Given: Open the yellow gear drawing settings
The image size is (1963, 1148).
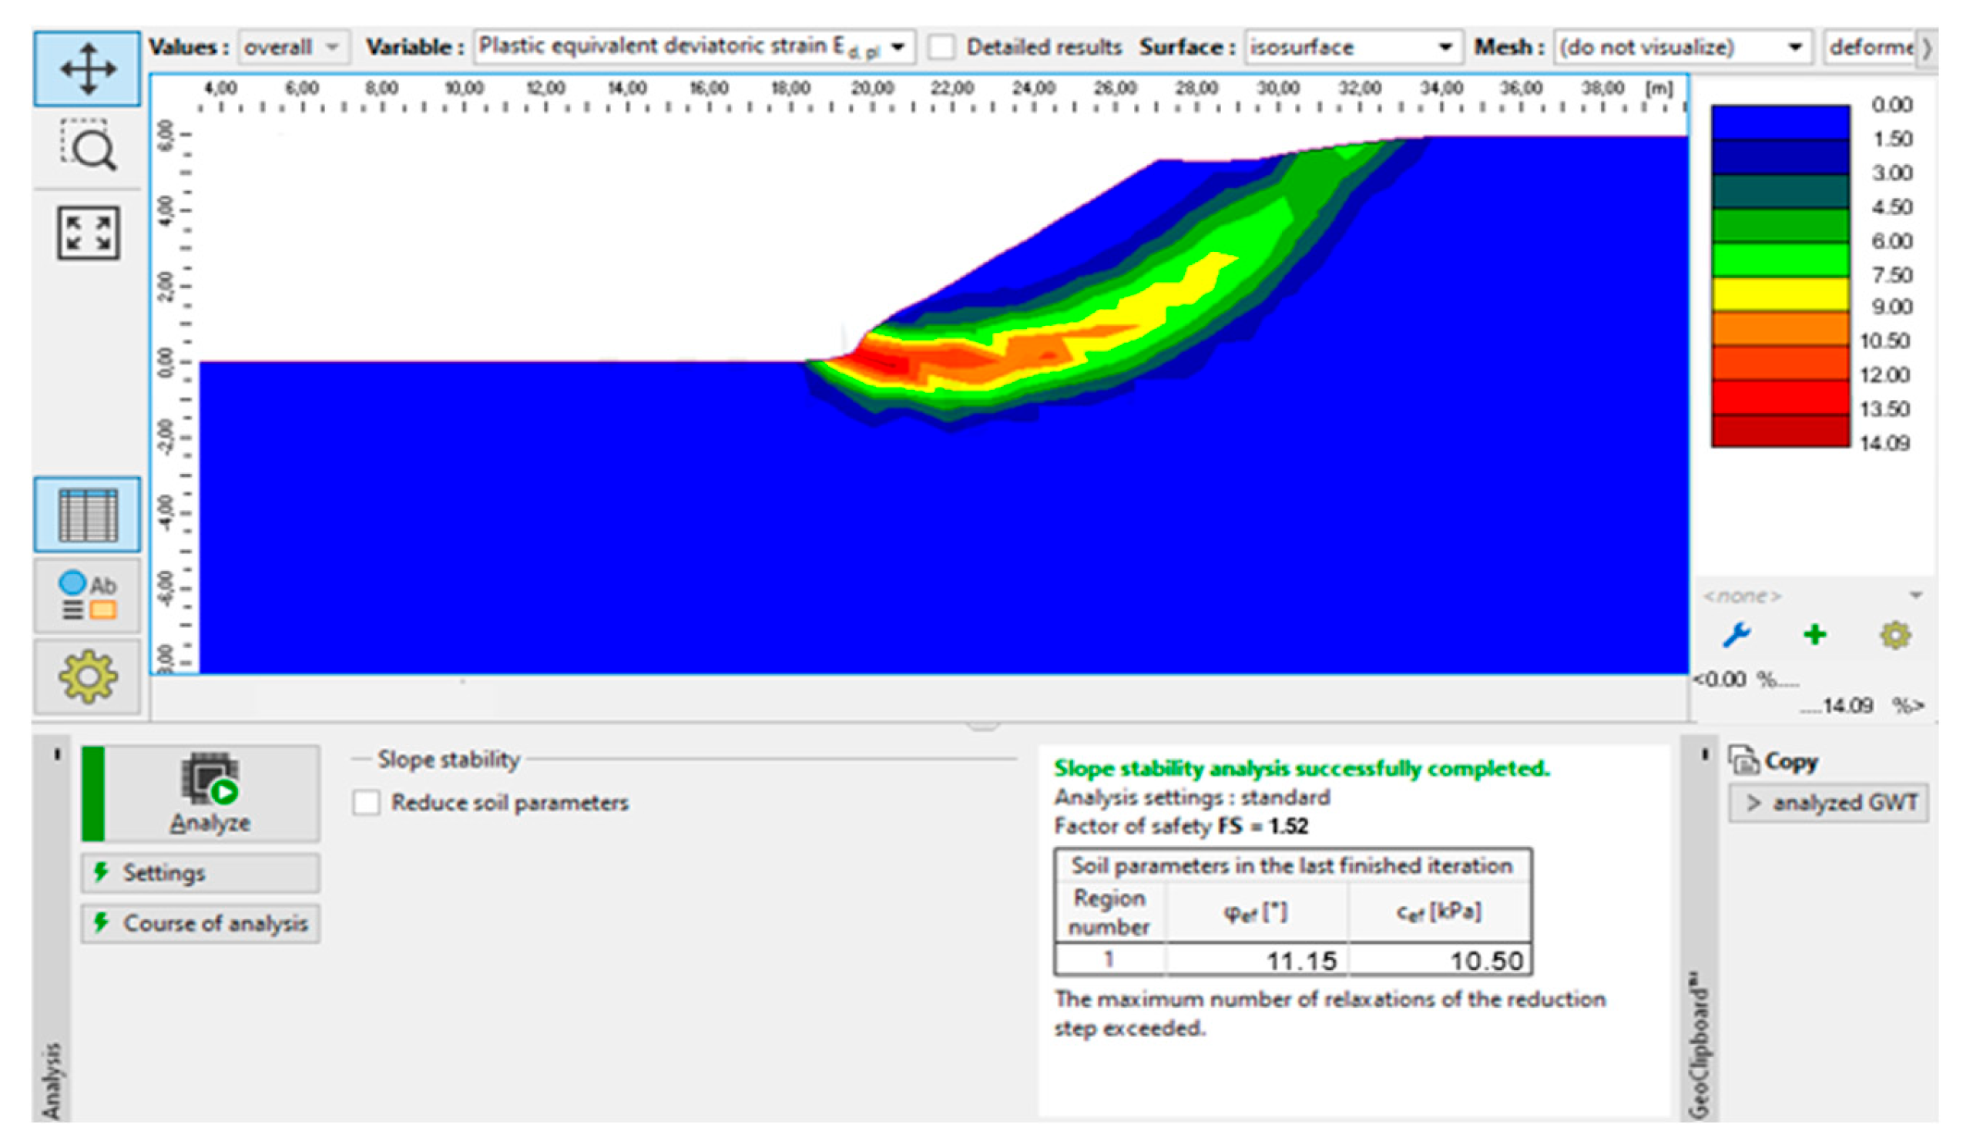Looking at the screenshot, I should coord(87,676).
